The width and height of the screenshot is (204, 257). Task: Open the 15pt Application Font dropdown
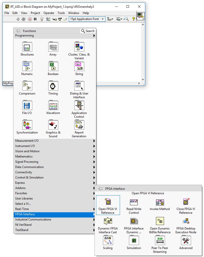(x=87, y=19)
